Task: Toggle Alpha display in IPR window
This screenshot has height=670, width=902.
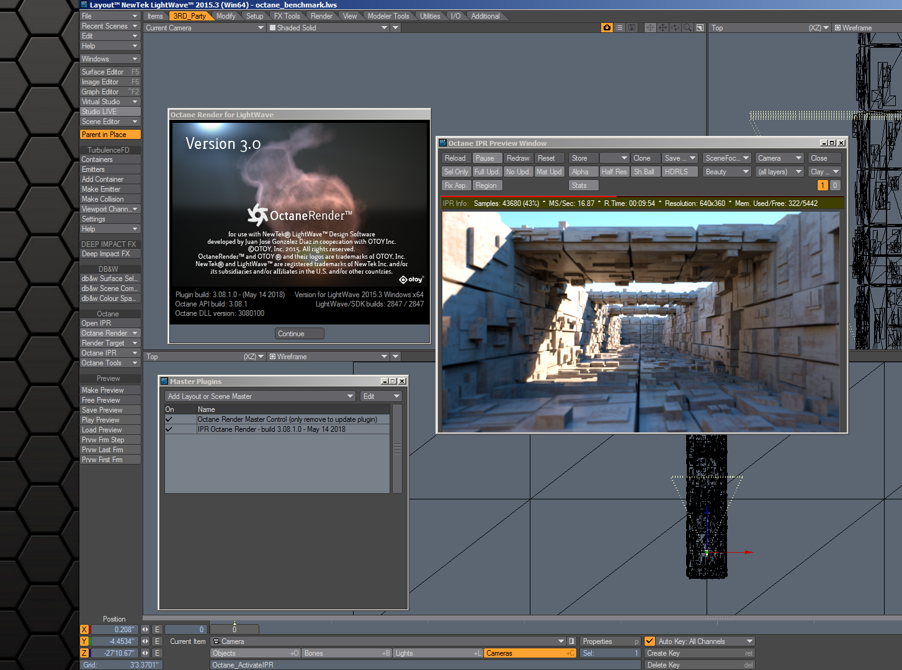Action: 583,172
